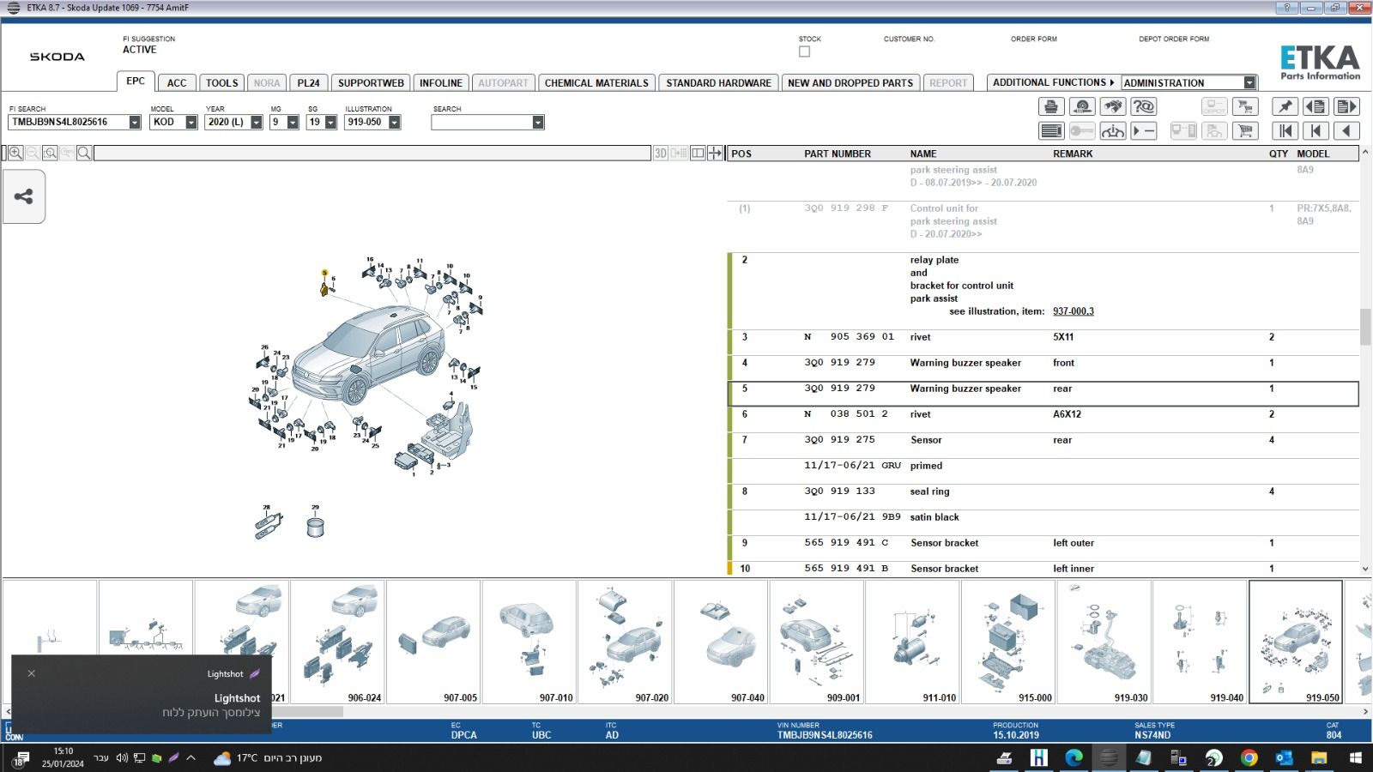Open the FI SEARCH VIN dropdown

tap(135, 122)
